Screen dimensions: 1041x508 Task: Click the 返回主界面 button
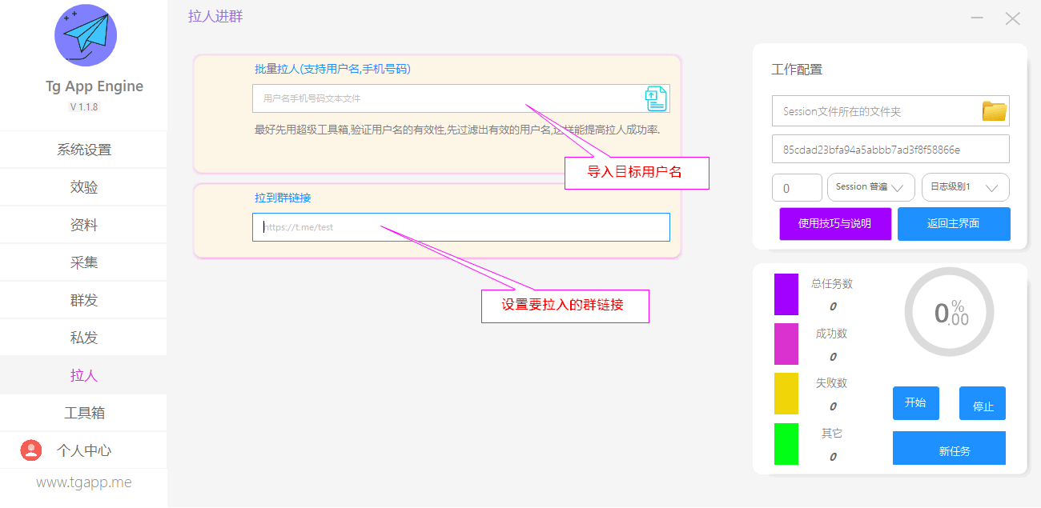tap(953, 224)
